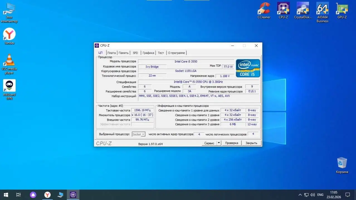Click the Intel Core i5 logo in CPU-Z
The height and width of the screenshot is (200, 356).
(x=248, y=68)
